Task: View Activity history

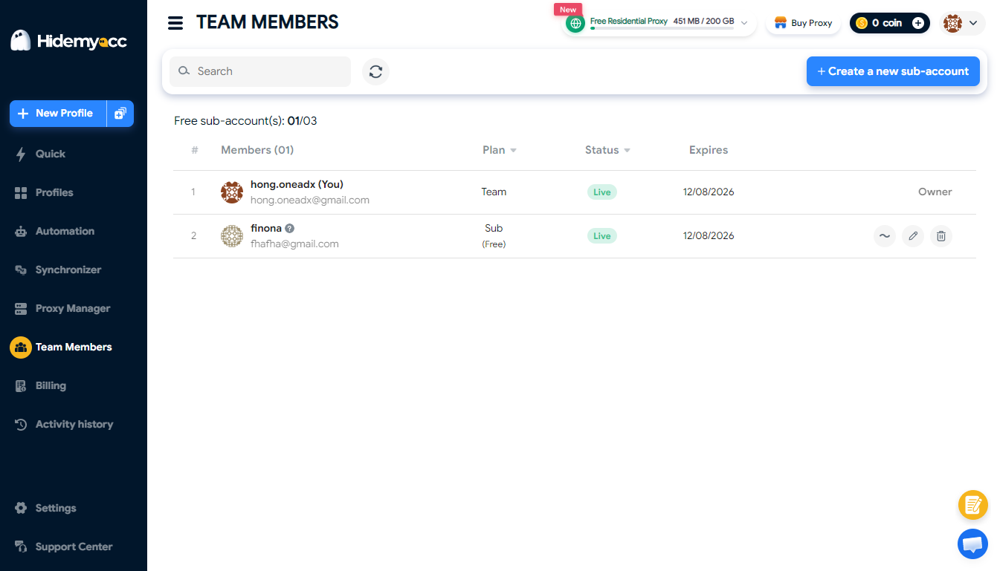Action: tap(64, 424)
